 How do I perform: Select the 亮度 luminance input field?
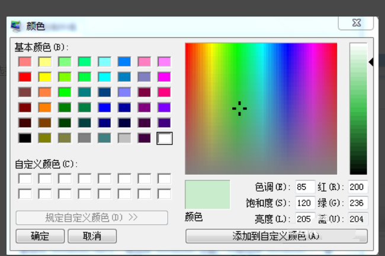pos(305,219)
